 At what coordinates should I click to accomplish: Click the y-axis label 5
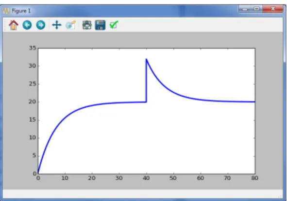(34, 155)
